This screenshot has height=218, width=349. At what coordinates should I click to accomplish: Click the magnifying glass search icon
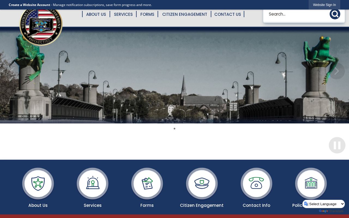(335, 14)
